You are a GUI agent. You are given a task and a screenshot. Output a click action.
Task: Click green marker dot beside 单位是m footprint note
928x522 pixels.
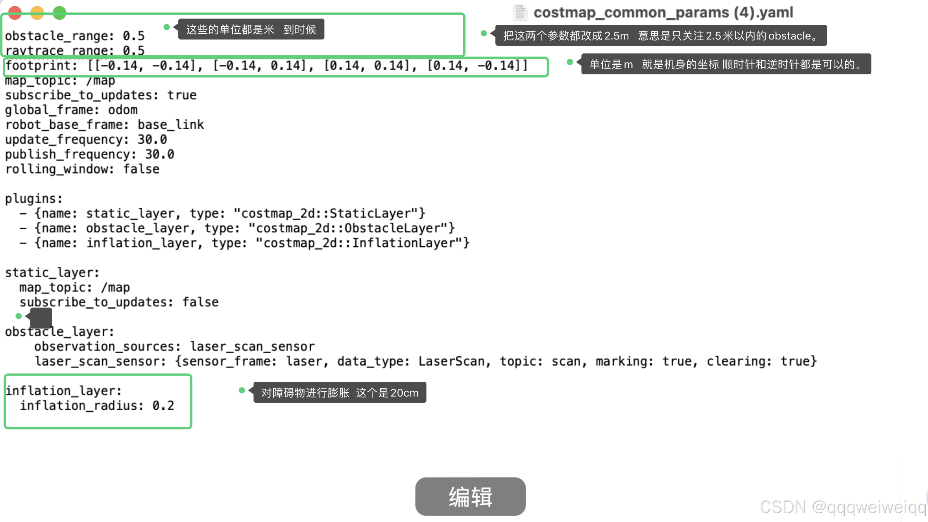coord(570,62)
